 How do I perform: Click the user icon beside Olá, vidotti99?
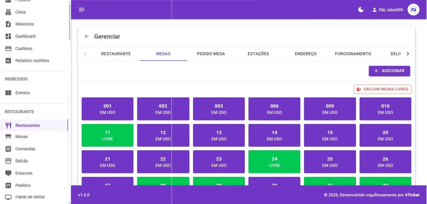coord(375,10)
